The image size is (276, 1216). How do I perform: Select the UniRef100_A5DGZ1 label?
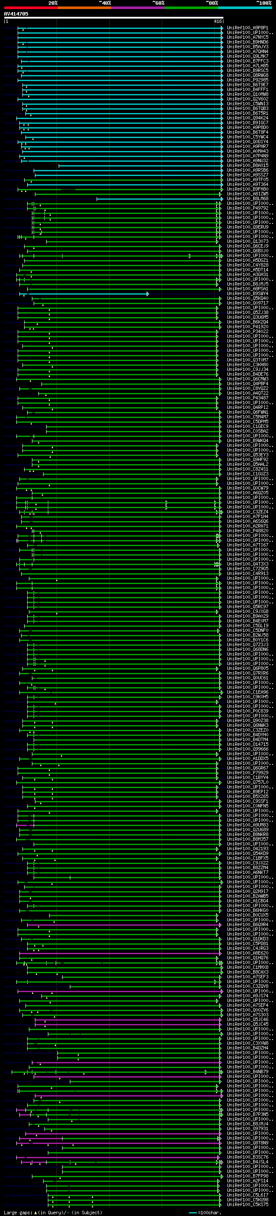(x=248, y=260)
